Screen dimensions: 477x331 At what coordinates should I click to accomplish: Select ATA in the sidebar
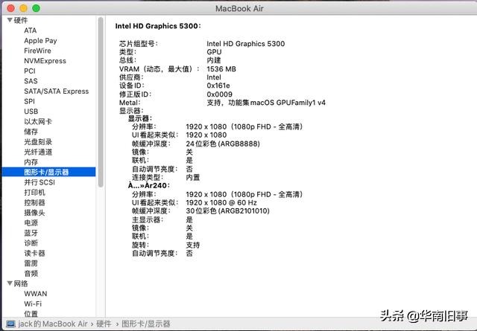tap(31, 30)
